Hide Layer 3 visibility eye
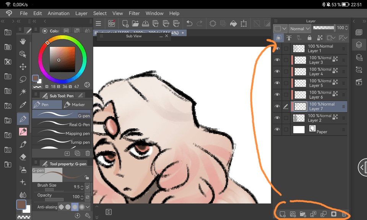The height and width of the screenshot is (220, 367). 278,60
